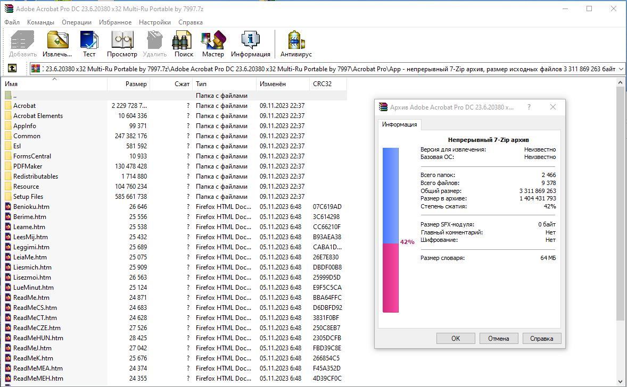The height and width of the screenshot is (387, 627).
Task: Click the Test (Тест) toolbar icon
Action: coord(89,44)
